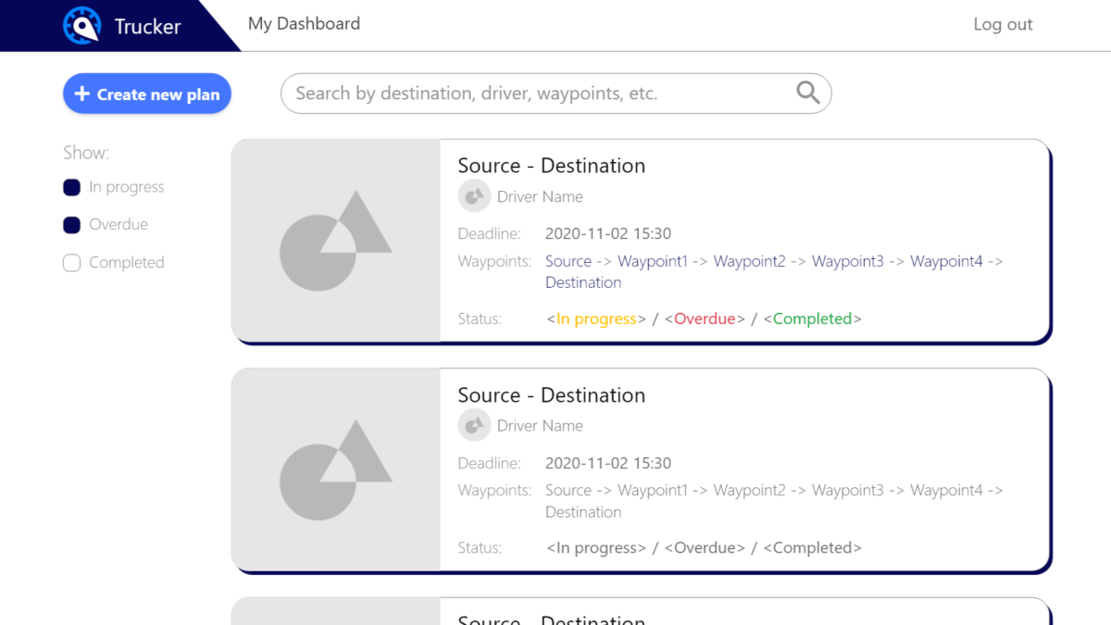Open the first plan's placeholder image

335,240
